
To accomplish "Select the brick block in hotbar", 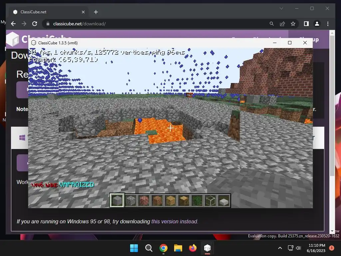I will click(144, 200).
